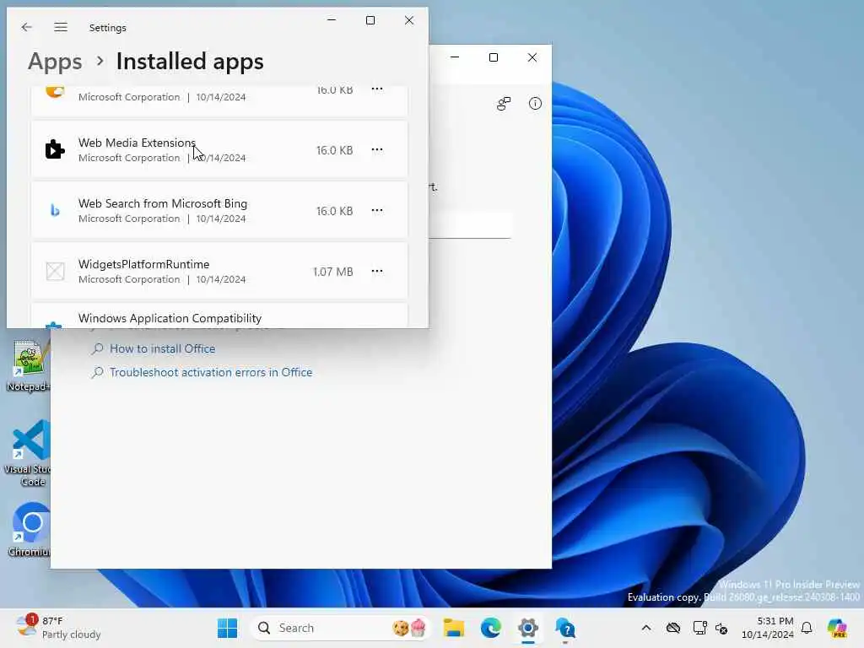
Task: Select the Web Media Extensions title text
Action: (137, 143)
